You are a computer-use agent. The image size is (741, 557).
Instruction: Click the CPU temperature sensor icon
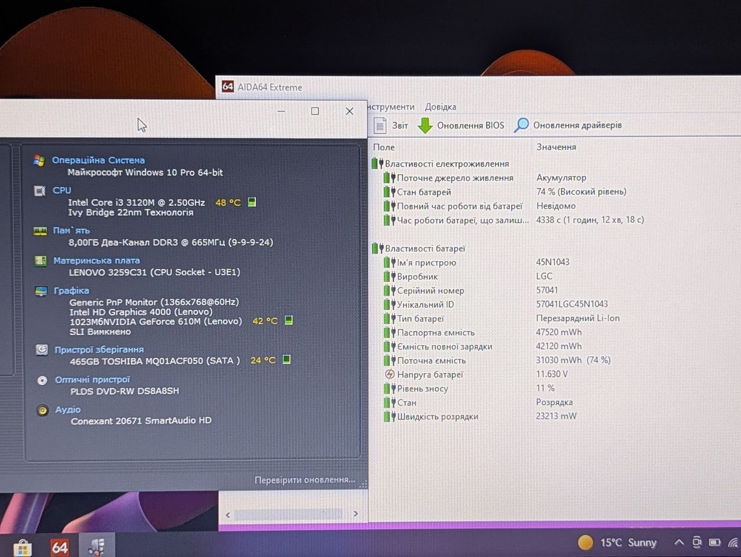pos(252,202)
